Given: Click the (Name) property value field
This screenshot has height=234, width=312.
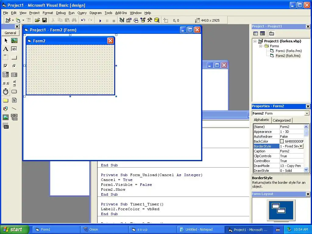Looking at the screenshot, I should click(292, 127).
